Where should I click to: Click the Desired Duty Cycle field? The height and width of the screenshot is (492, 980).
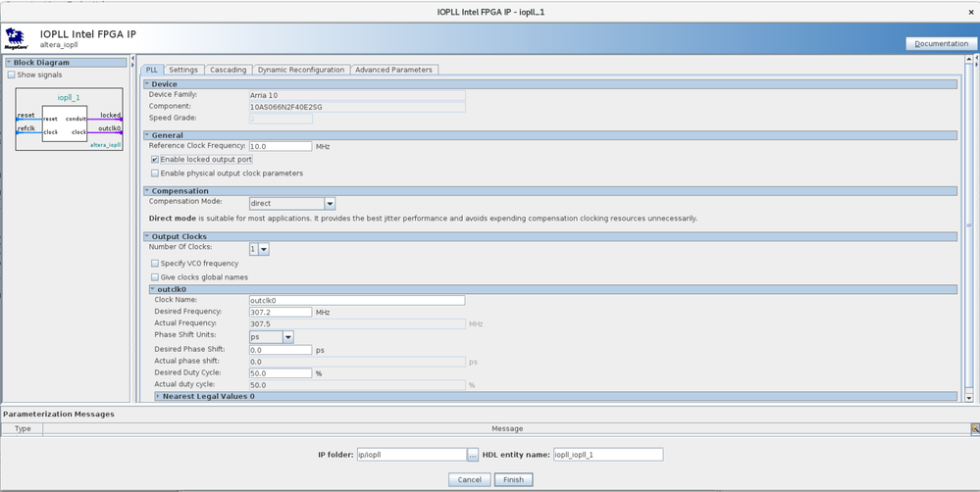(x=281, y=373)
